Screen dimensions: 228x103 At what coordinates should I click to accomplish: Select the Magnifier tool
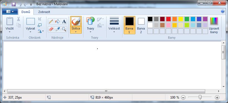click(64, 29)
